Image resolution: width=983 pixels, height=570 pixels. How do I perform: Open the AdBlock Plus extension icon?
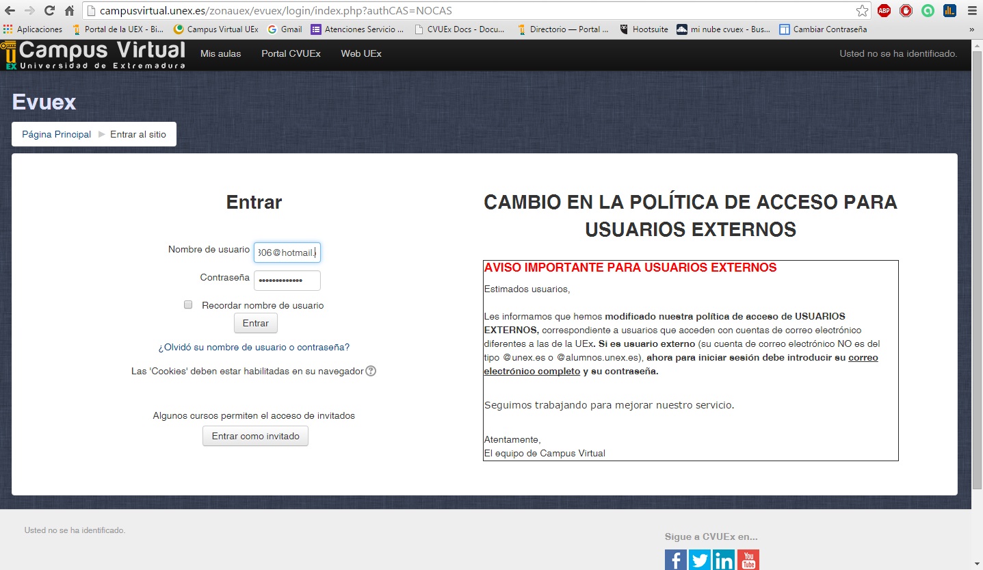pyautogui.click(x=884, y=11)
